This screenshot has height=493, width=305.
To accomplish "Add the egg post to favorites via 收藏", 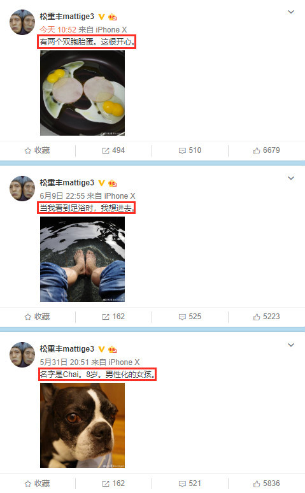I will pos(37,150).
